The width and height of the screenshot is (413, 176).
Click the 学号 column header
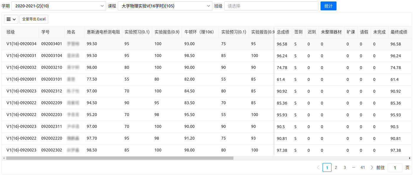pos(45,32)
